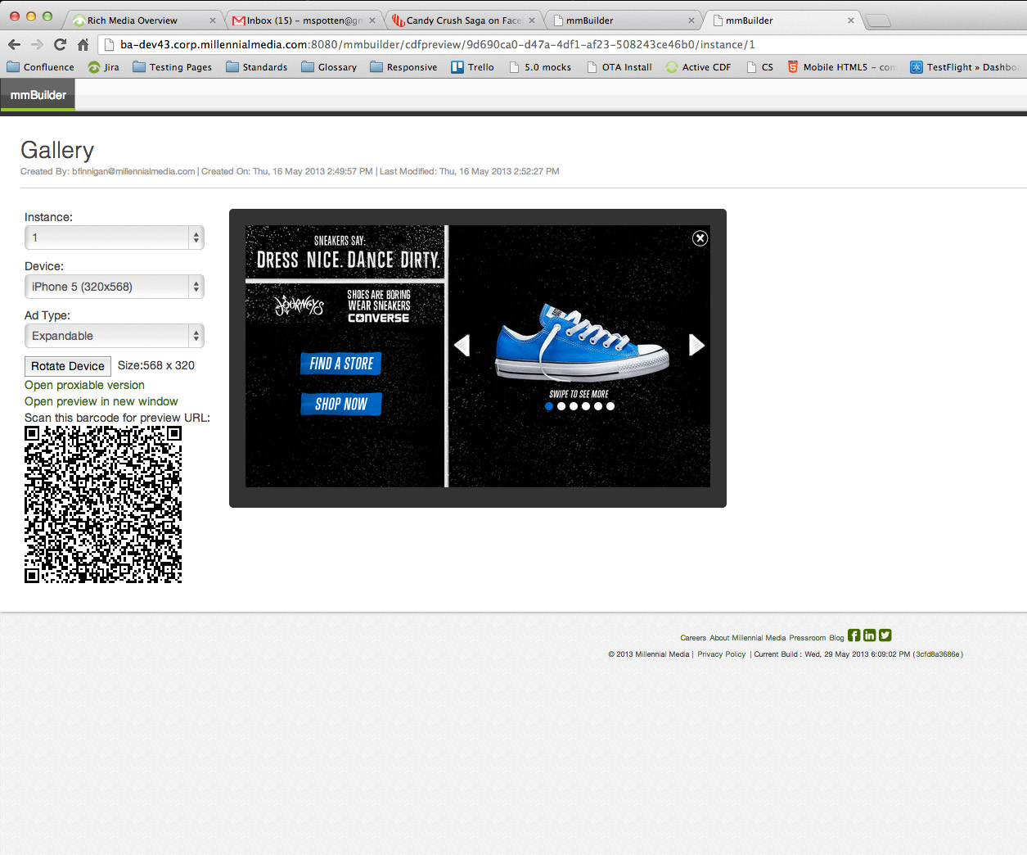This screenshot has height=855, width=1027.
Task: Open preview in new window link
Action: tap(101, 401)
